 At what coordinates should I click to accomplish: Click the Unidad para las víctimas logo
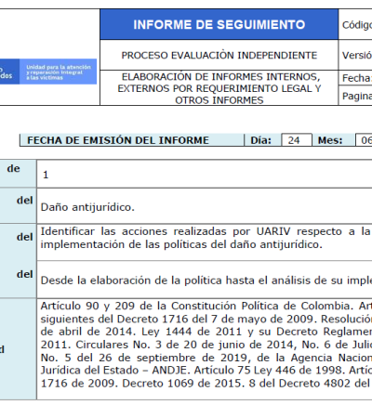coord(48,72)
